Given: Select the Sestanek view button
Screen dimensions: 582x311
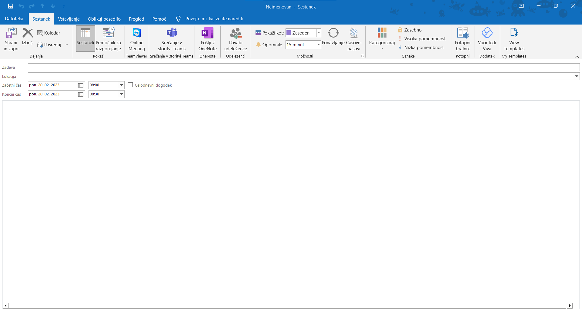Looking at the screenshot, I should point(85,38).
